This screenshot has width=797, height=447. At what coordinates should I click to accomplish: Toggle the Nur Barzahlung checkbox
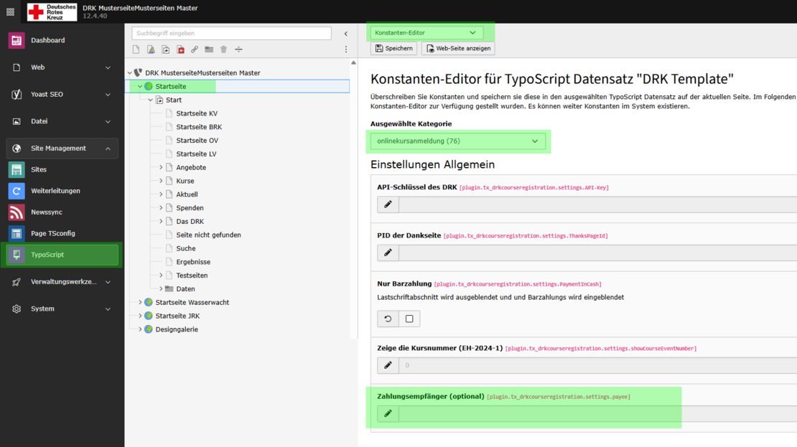coord(409,319)
